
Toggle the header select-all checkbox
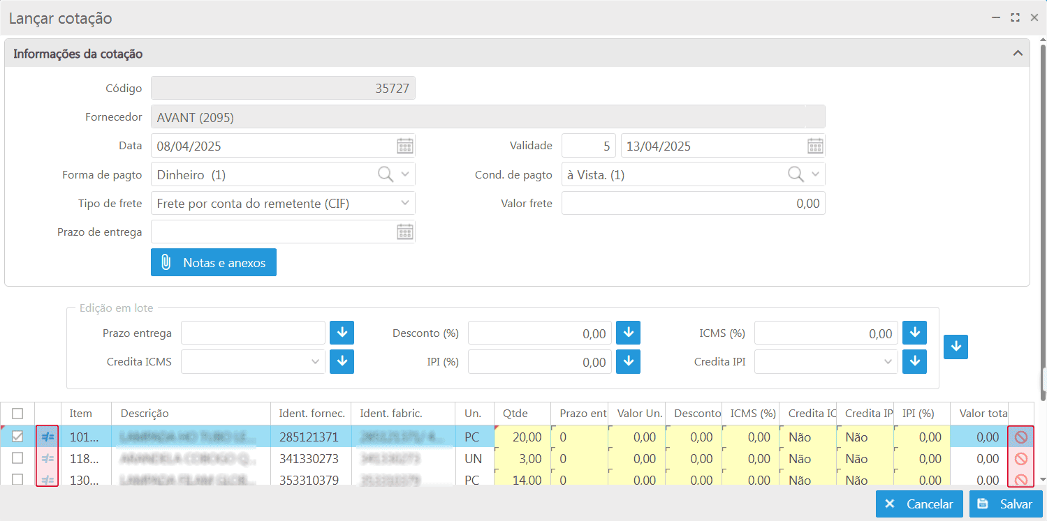pos(17,414)
